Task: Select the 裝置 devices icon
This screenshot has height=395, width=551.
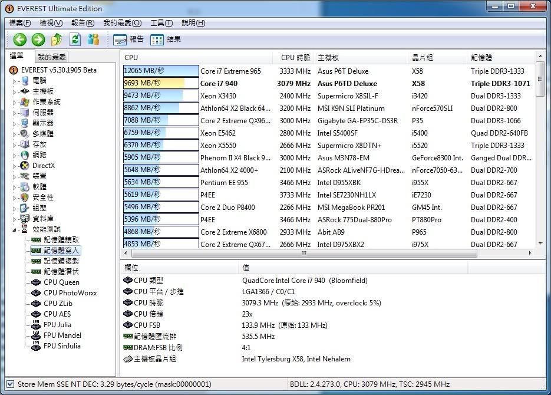Action: click(25, 176)
